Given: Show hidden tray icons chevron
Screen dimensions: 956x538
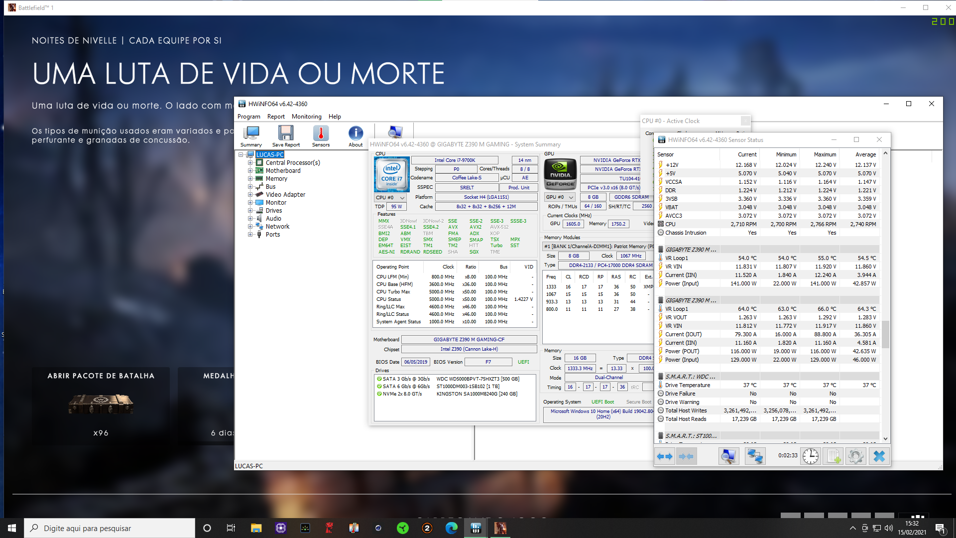Looking at the screenshot, I should click(x=852, y=528).
